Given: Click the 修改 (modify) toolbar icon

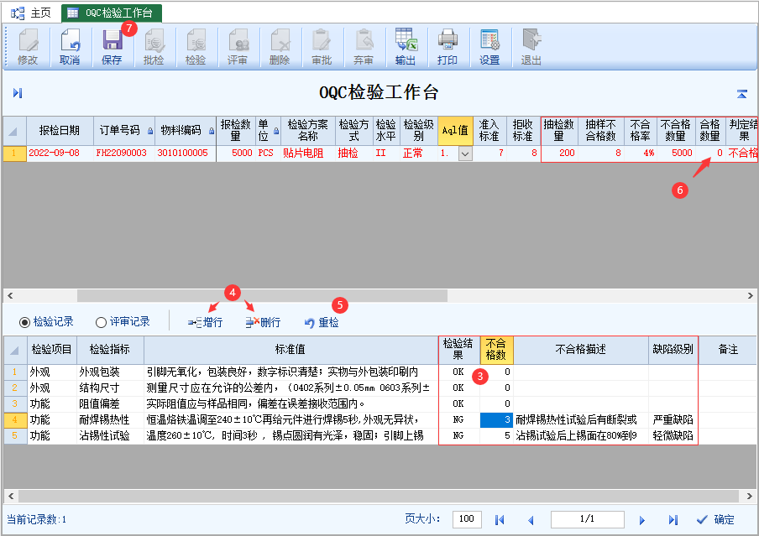Looking at the screenshot, I should coord(28,47).
